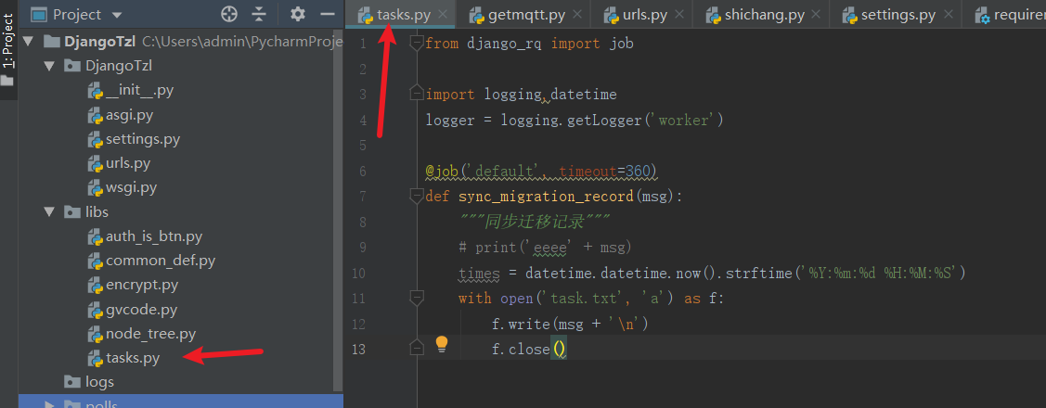Select node_tree.py in libs folder
1046x408 pixels.
(150, 333)
